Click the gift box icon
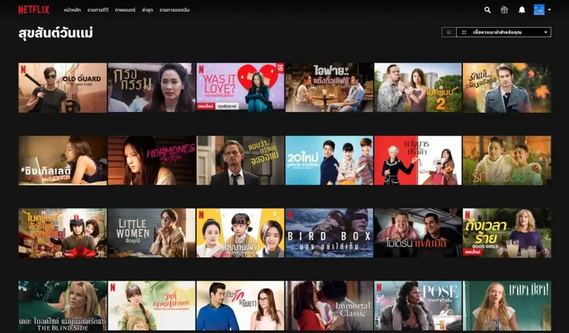 (504, 9)
